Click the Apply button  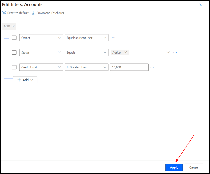tap(174, 168)
